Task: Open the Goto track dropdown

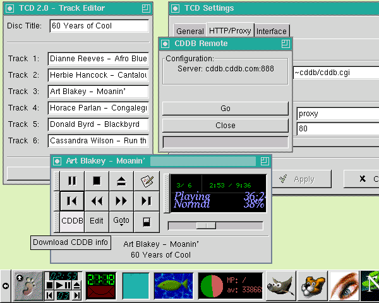Action: tap(121, 221)
